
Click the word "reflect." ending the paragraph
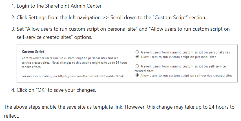11,116
